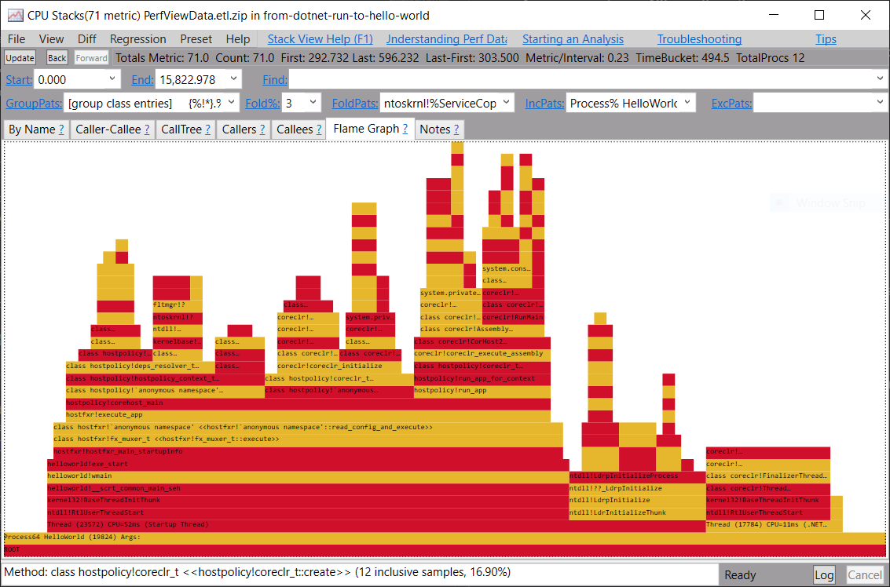Click the IncPats label link
The image size is (890, 587).
pyautogui.click(x=544, y=104)
